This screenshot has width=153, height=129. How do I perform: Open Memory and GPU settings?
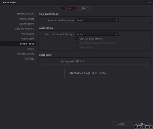(x=25, y=14)
